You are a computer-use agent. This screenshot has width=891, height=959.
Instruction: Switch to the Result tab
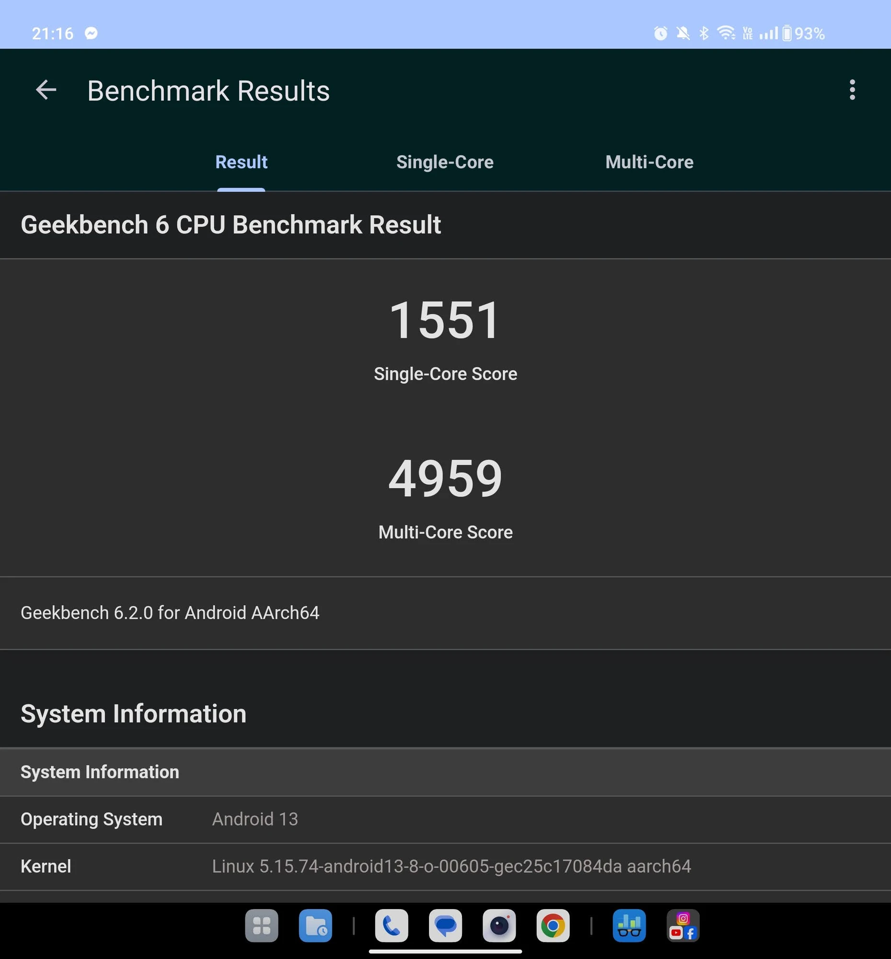click(x=241, y=162)
